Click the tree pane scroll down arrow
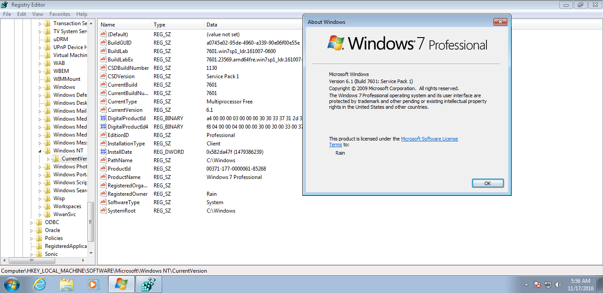The height and width of the screenshot is (293, 603). click(91, 253)
